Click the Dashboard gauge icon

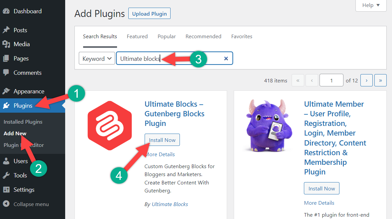(6, 11)
